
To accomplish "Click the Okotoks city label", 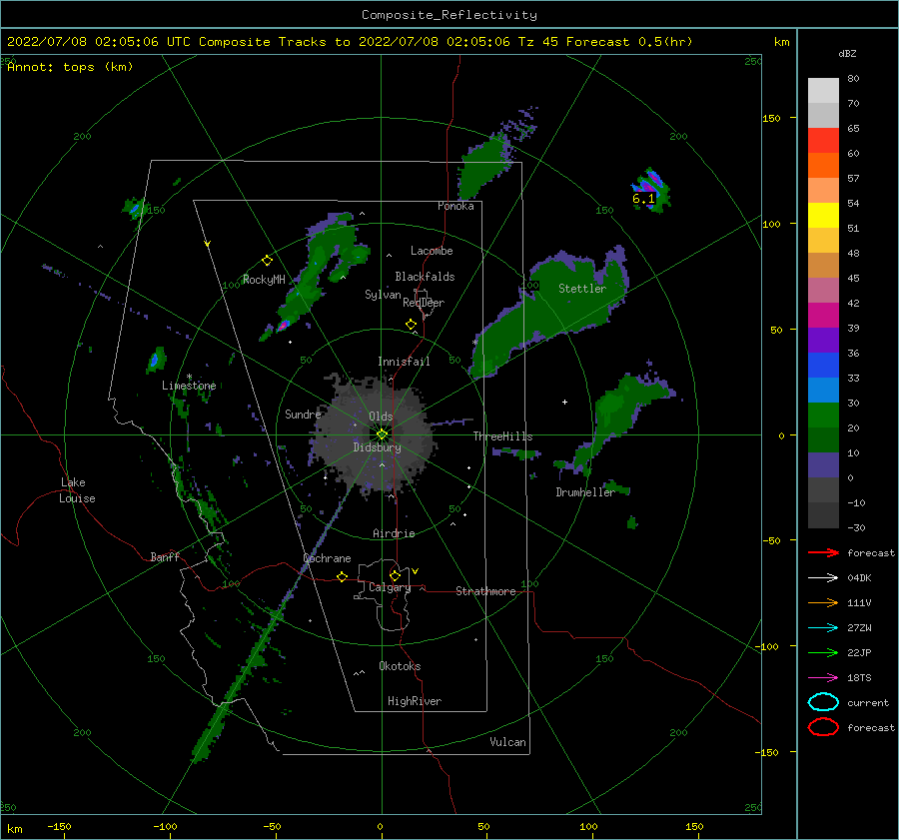I will click(x=400, y=666).
